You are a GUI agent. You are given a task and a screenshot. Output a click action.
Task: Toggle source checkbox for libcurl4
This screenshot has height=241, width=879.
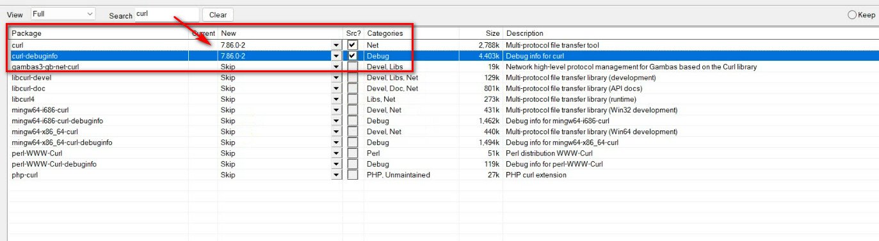[x=353, y=100]
